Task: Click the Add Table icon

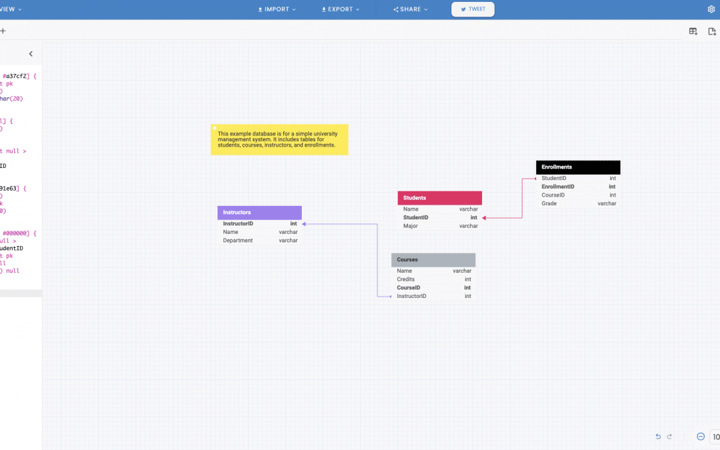Action: pos(693,31)
